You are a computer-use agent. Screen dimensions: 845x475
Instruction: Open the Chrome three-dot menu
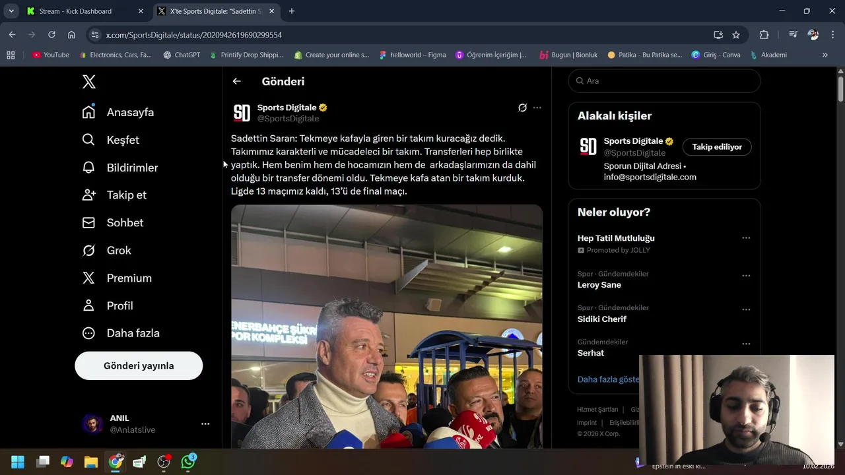click(832, 35)
